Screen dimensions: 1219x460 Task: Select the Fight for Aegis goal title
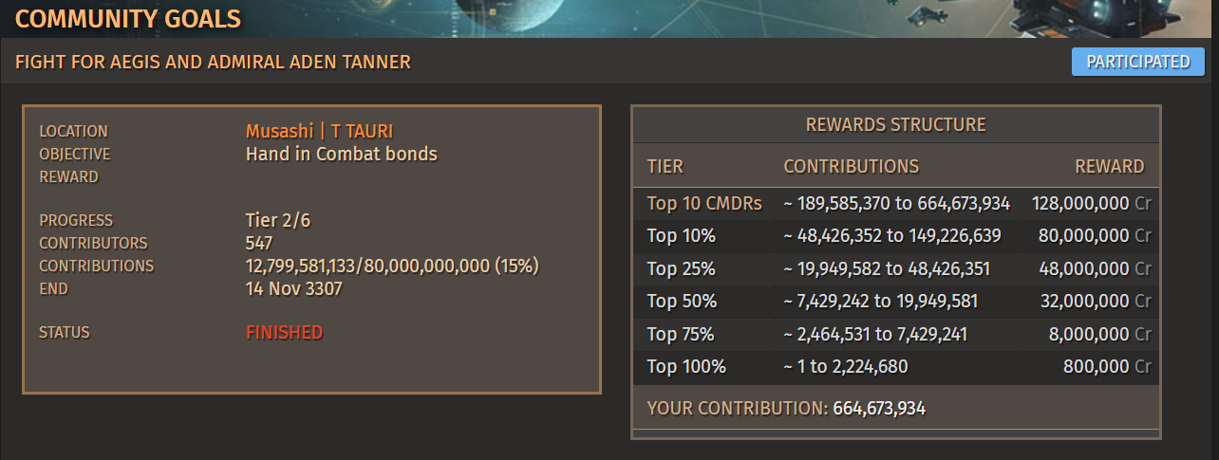(214, 63)
